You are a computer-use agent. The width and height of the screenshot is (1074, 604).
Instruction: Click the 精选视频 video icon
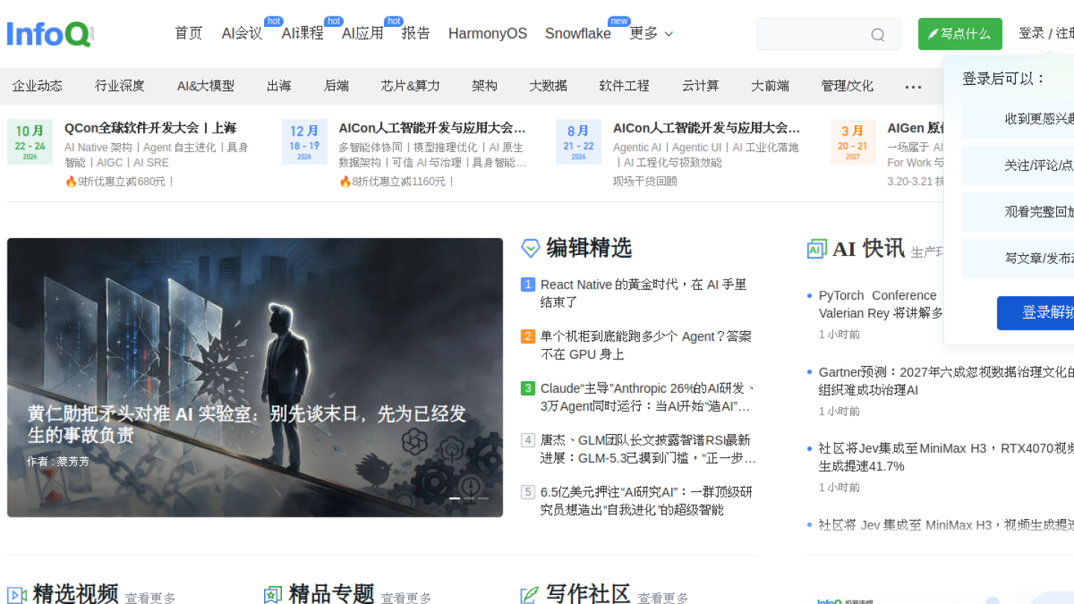(x=17, y=594)
